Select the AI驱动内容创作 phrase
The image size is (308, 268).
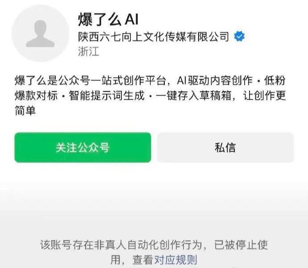[215, 81]
